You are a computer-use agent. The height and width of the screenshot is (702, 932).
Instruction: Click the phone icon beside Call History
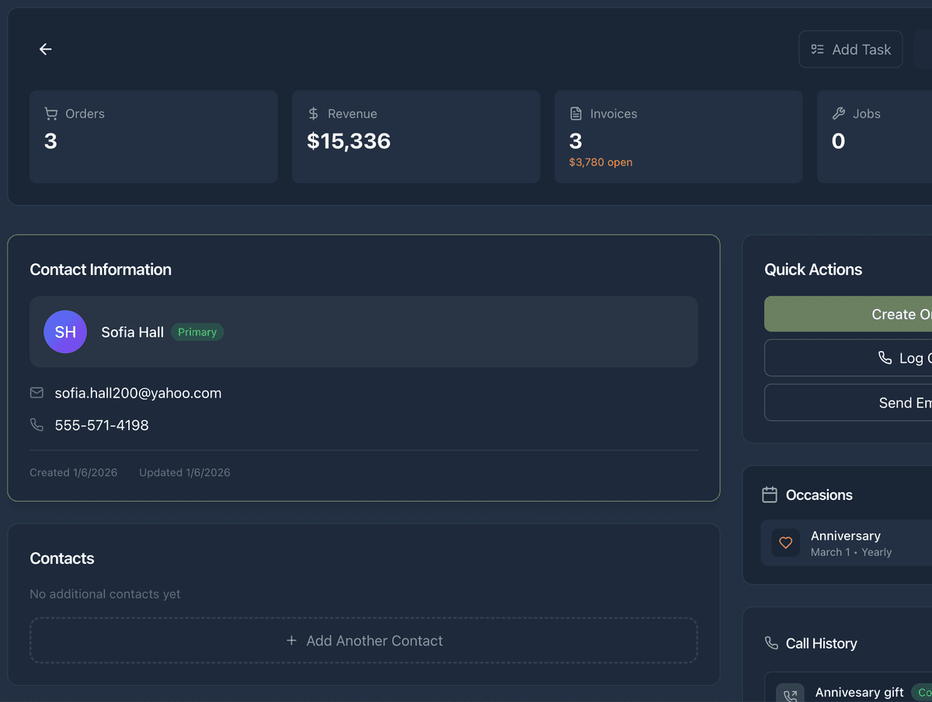771,643
